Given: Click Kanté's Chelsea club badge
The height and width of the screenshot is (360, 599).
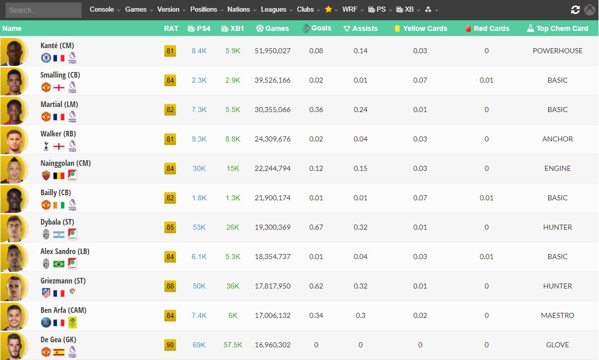Looking at the screenshot, I should 46,58.
